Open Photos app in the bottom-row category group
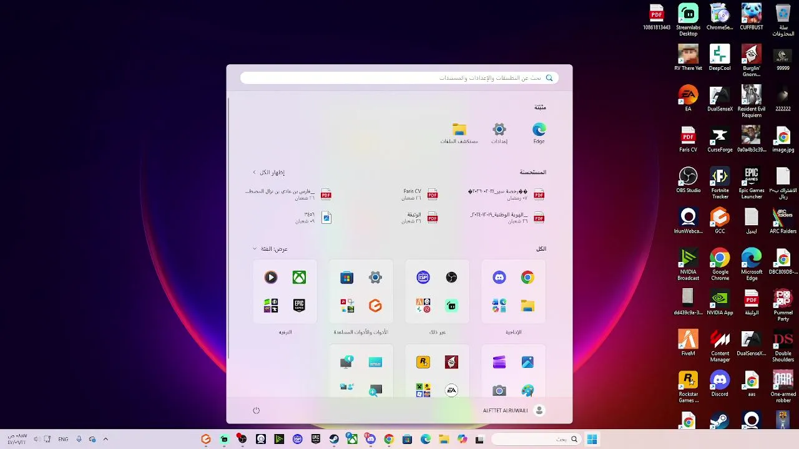799x449 pixels. tap(527, 362)
